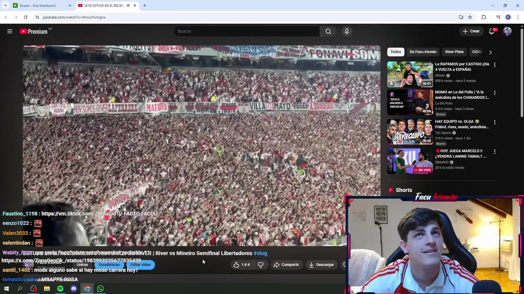Screen dimensions: 524x294
Task: Expand the Chrome tab search chevron
Action: pyautogui.click(x=5, y=6)
